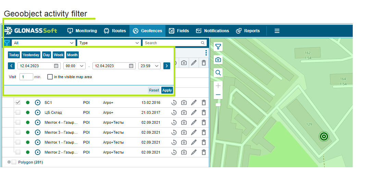Toggle the geoobject activity filter funnel
Viewport: 387px width, 169px height.
pyautogui.click(x=7, y=43)
